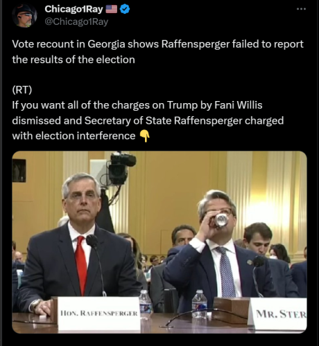Click the Fani Willis charges paragraph
The width and height of the screenshot is (319, 346).
148,120
